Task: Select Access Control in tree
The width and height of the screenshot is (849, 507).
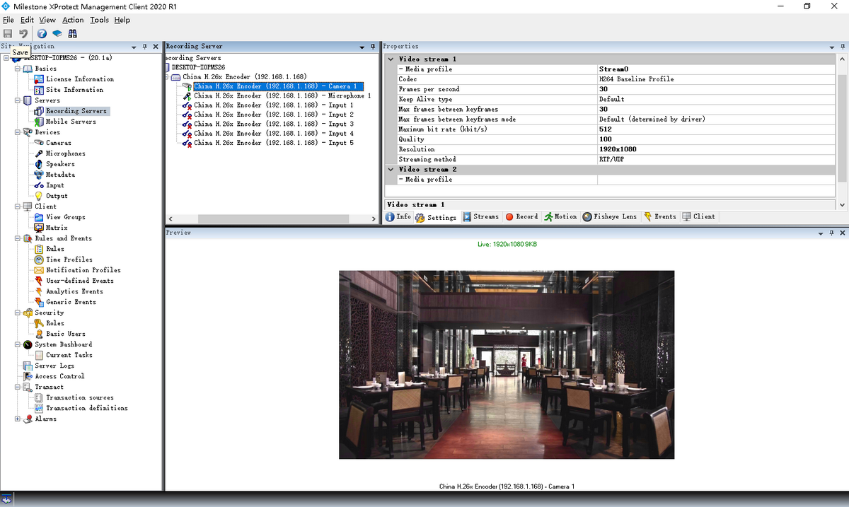Action: coord(59,376)
